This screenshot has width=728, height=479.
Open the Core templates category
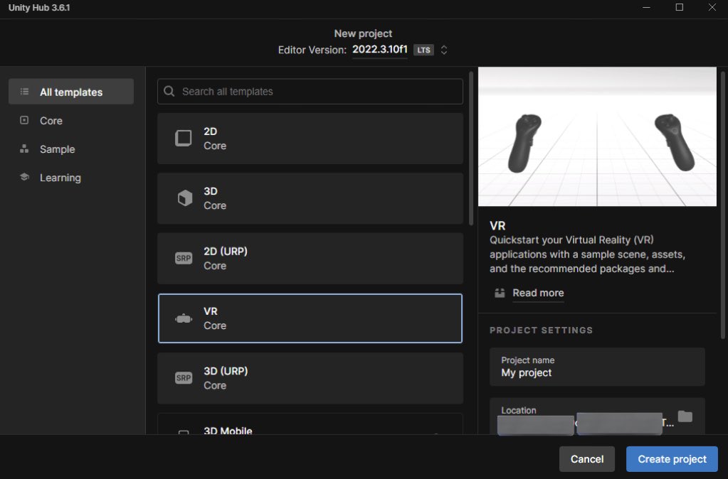tap(51, 121)
